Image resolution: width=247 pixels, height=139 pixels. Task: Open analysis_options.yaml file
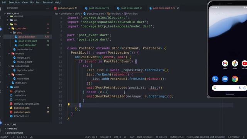(x=27, y=104)
